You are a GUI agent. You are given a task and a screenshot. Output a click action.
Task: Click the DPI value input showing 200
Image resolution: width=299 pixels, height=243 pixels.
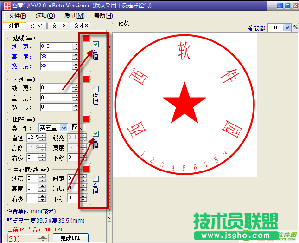[x=23, y=239]
